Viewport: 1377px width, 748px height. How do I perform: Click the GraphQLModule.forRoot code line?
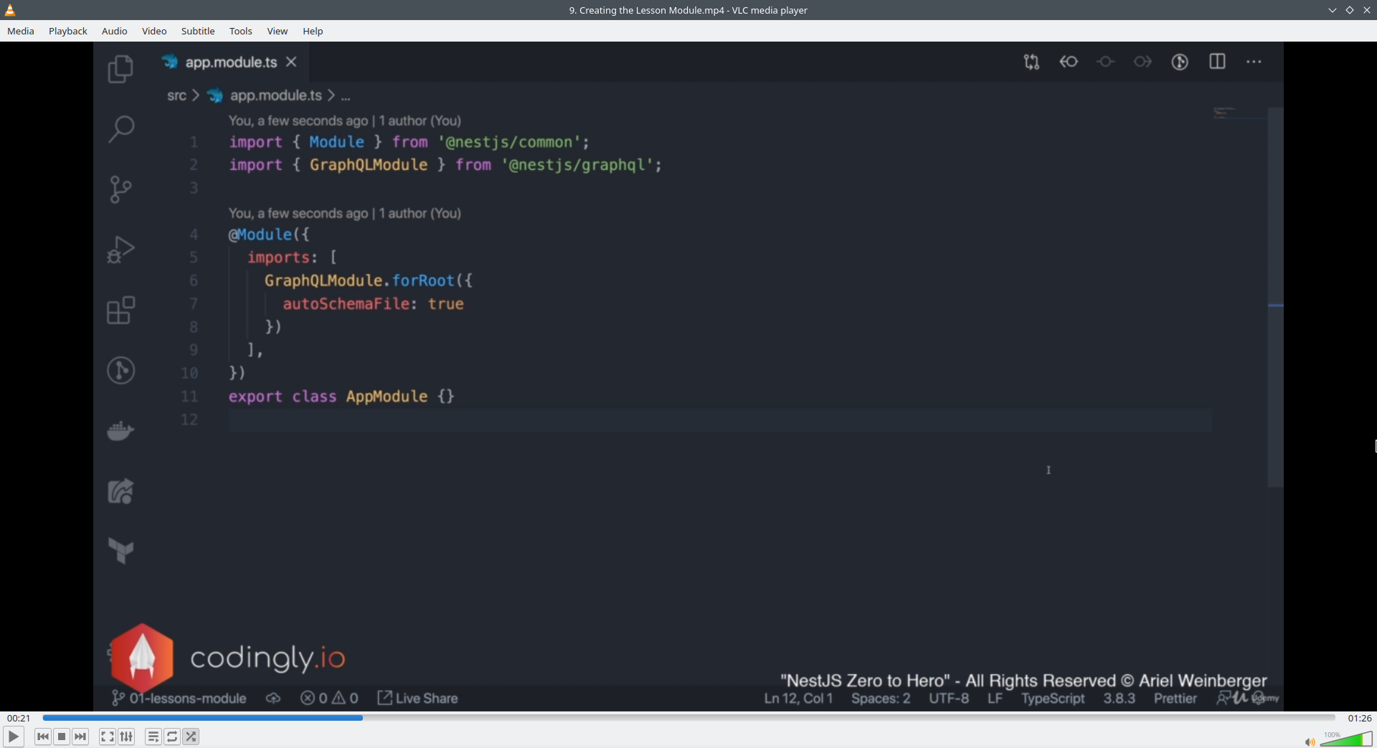tap(368, 280)
